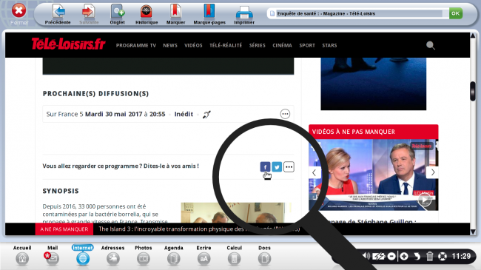Open the SÉRIES section
481x270 pixels.
pyautogui.click(x=257, y=45)
